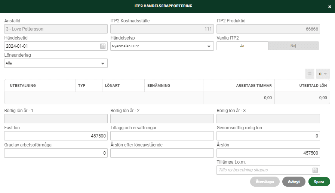This screenshot has height=193, width=335.
Task: Set Vanlig ITP2 to Nej
Action: click(x=293, y=46)
